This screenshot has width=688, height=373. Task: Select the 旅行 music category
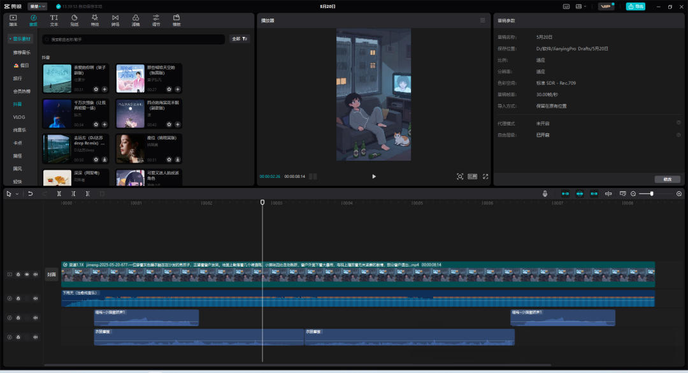(x=18, y=78)
